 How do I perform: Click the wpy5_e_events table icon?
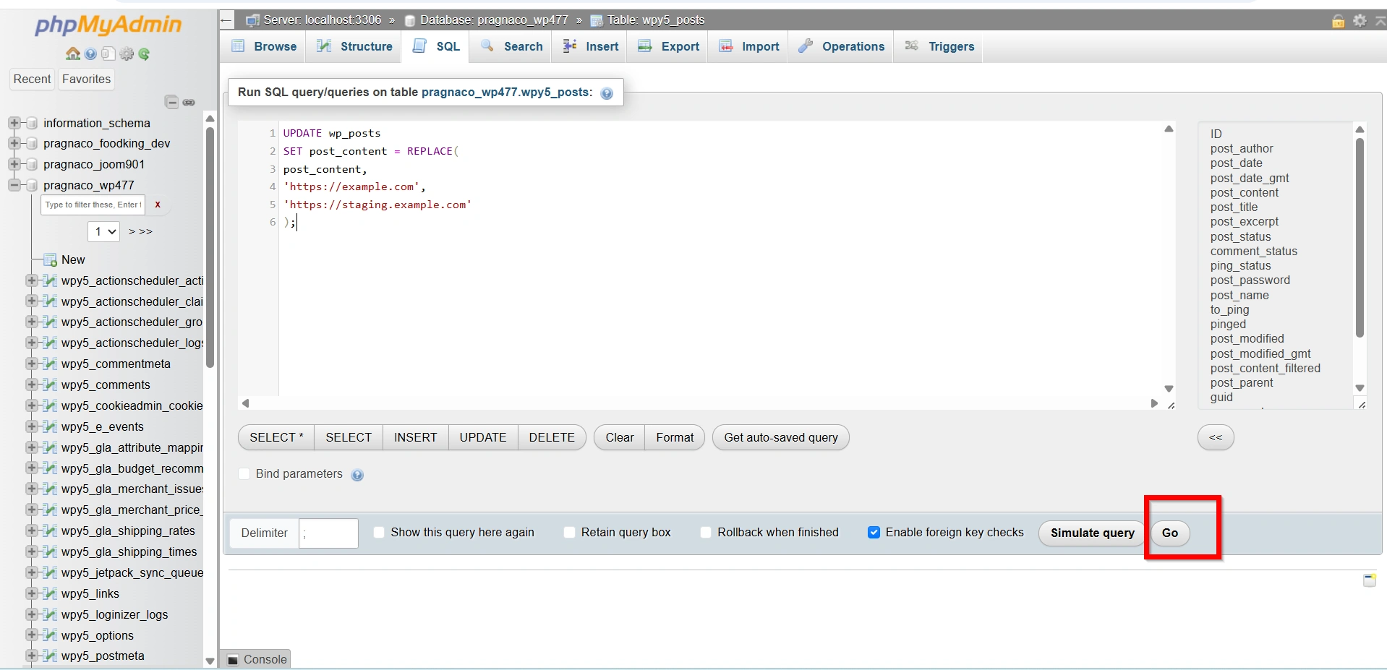click(50, 426)
